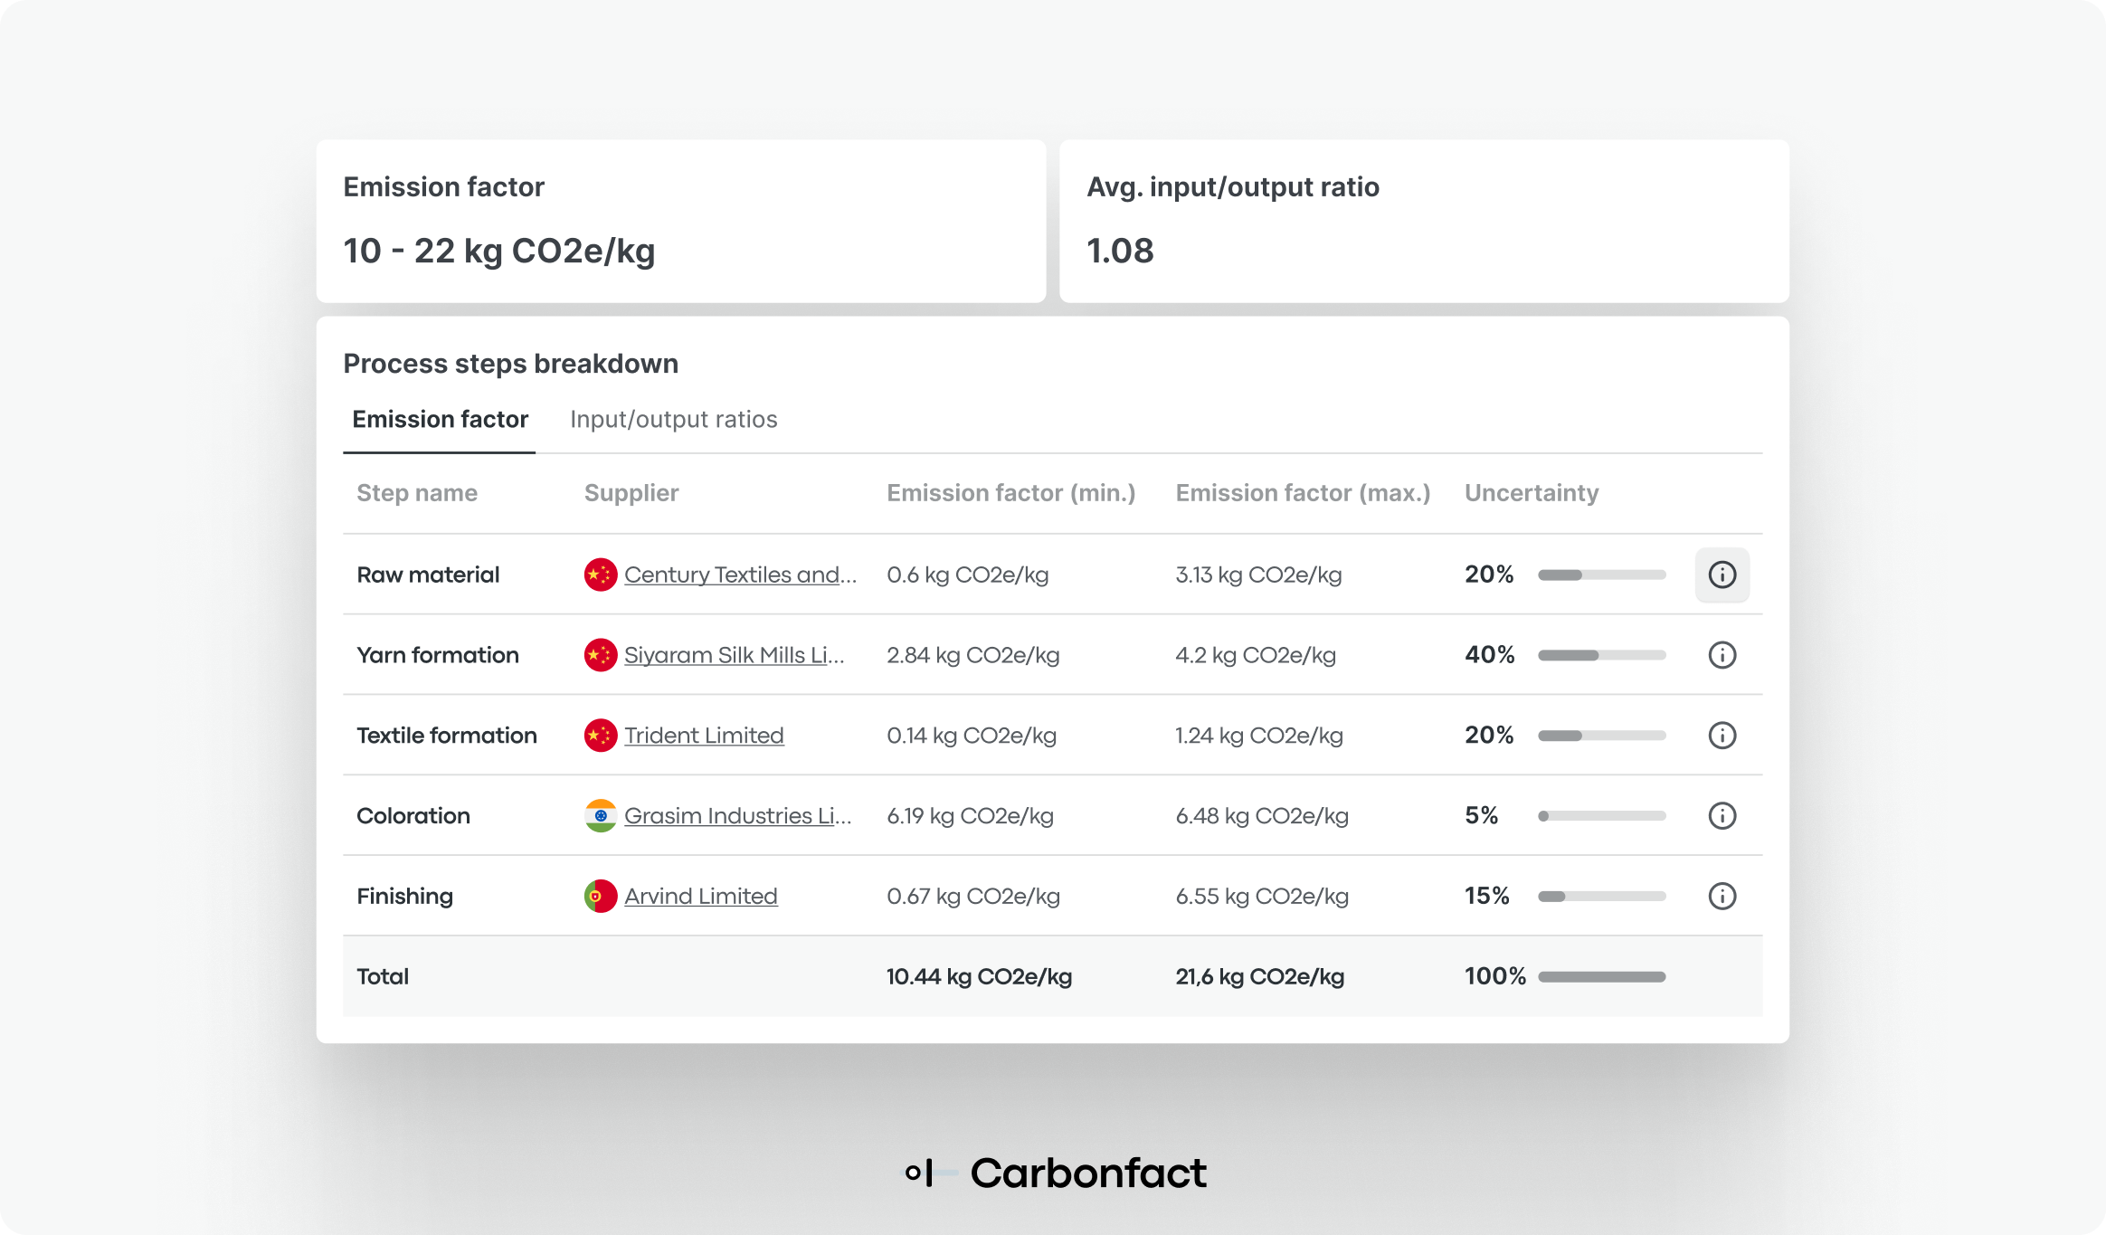Open Siyaram Silk Mills supplier link

[734, 655]
